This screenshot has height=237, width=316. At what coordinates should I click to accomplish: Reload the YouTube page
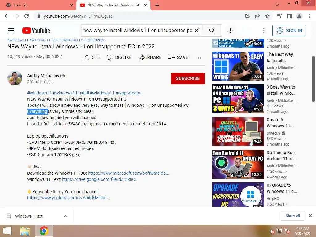coord(27,16)
